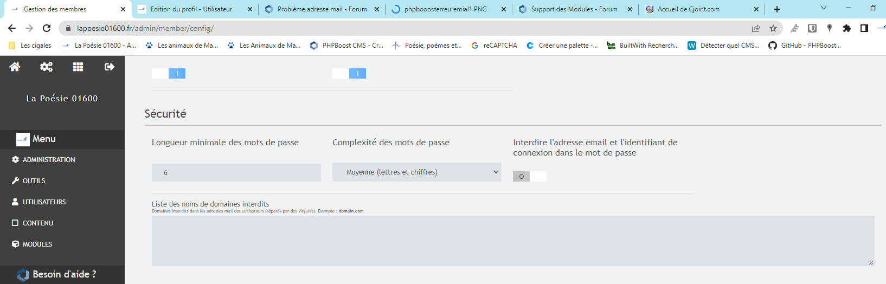
Task: Open the Bitwarden shield extension
Action: [x=812, y=28]
